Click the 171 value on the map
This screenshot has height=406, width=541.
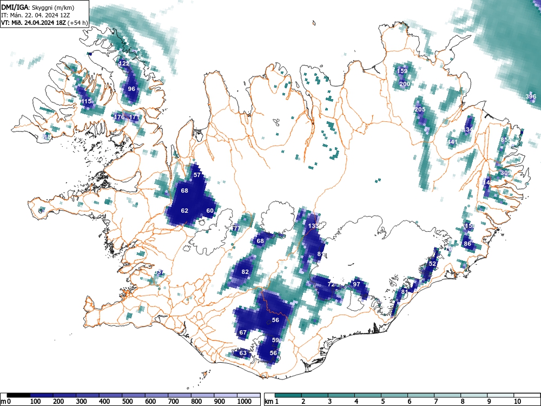pyautogui.click(x=134, y=117)
